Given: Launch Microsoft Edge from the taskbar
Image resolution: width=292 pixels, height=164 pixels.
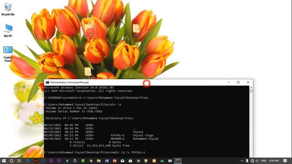Looking at the screenshot, I should [x=27, y=161].
